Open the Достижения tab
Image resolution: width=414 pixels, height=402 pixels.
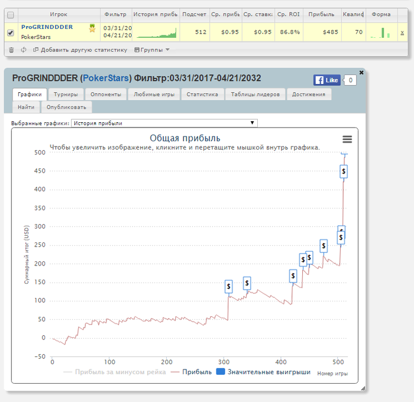click(309, 94)
